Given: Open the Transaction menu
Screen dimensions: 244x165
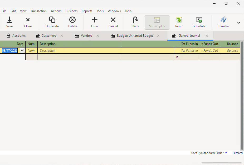Looking at the screenshot, I should 38,11.
